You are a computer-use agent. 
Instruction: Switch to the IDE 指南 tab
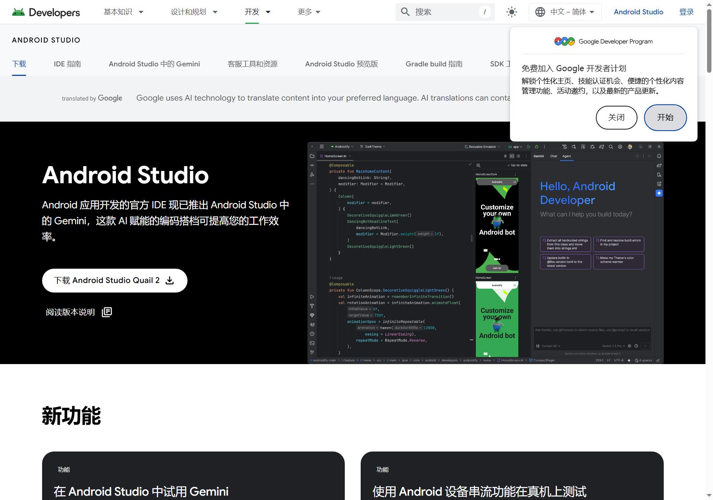pyautogui.click(x=68, y=64)
